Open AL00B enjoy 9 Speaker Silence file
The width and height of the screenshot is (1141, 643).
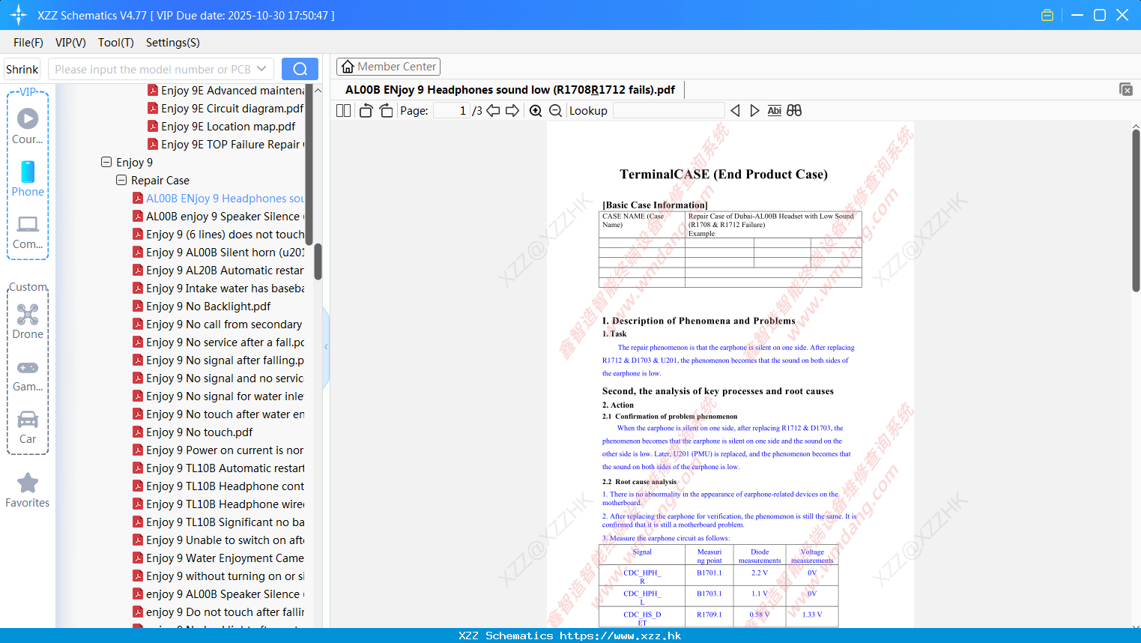click(x=218, y=216)
